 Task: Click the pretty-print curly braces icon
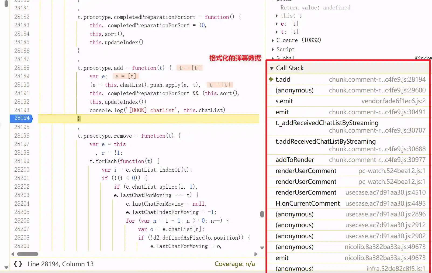point(18,264)
